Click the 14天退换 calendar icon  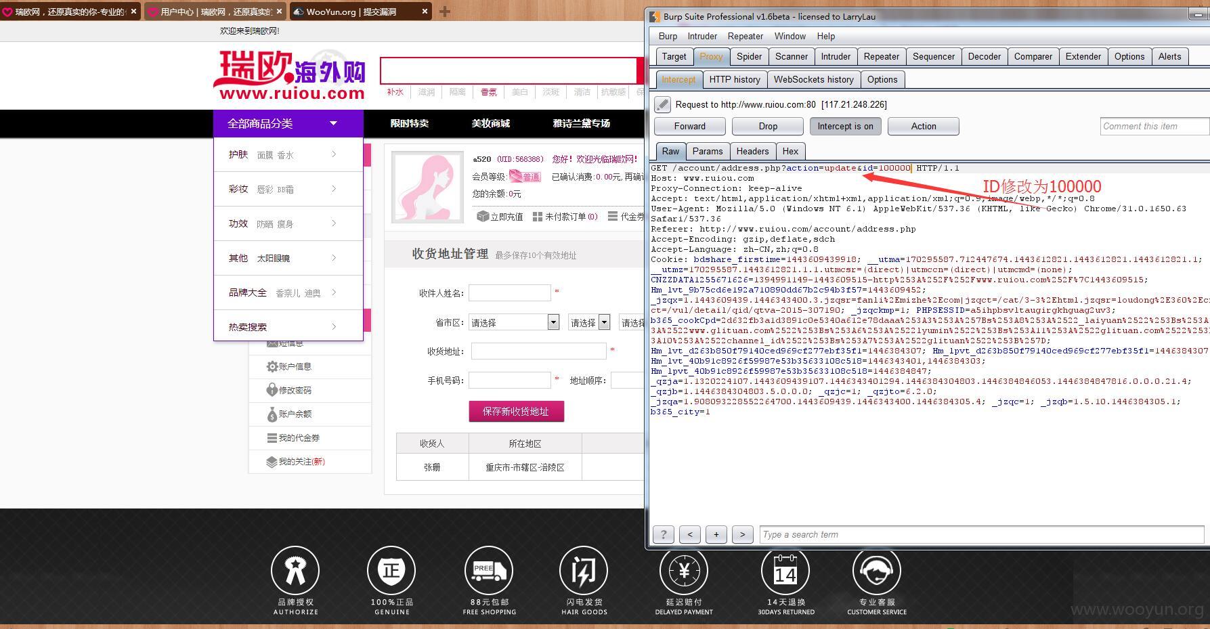click(785, 570)
